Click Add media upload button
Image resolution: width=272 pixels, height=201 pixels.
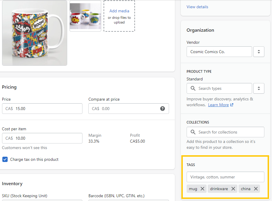119,11
